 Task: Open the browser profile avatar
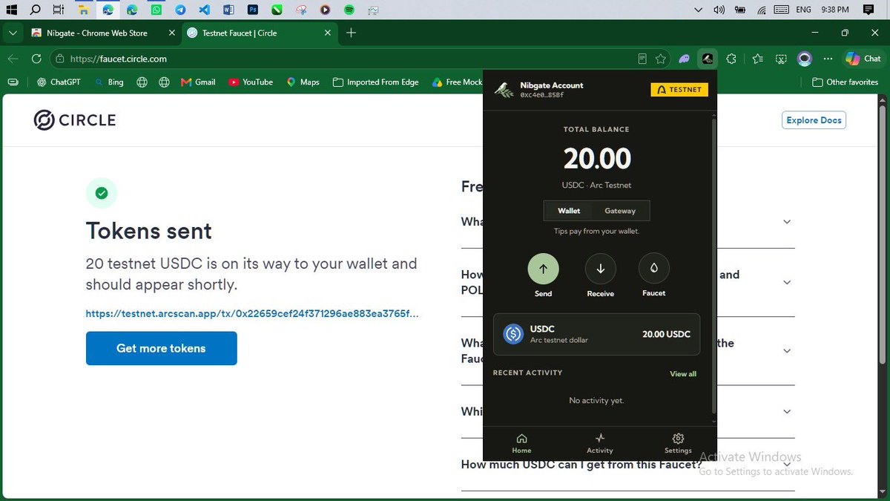pyautogui.click(x=805, y=59)
